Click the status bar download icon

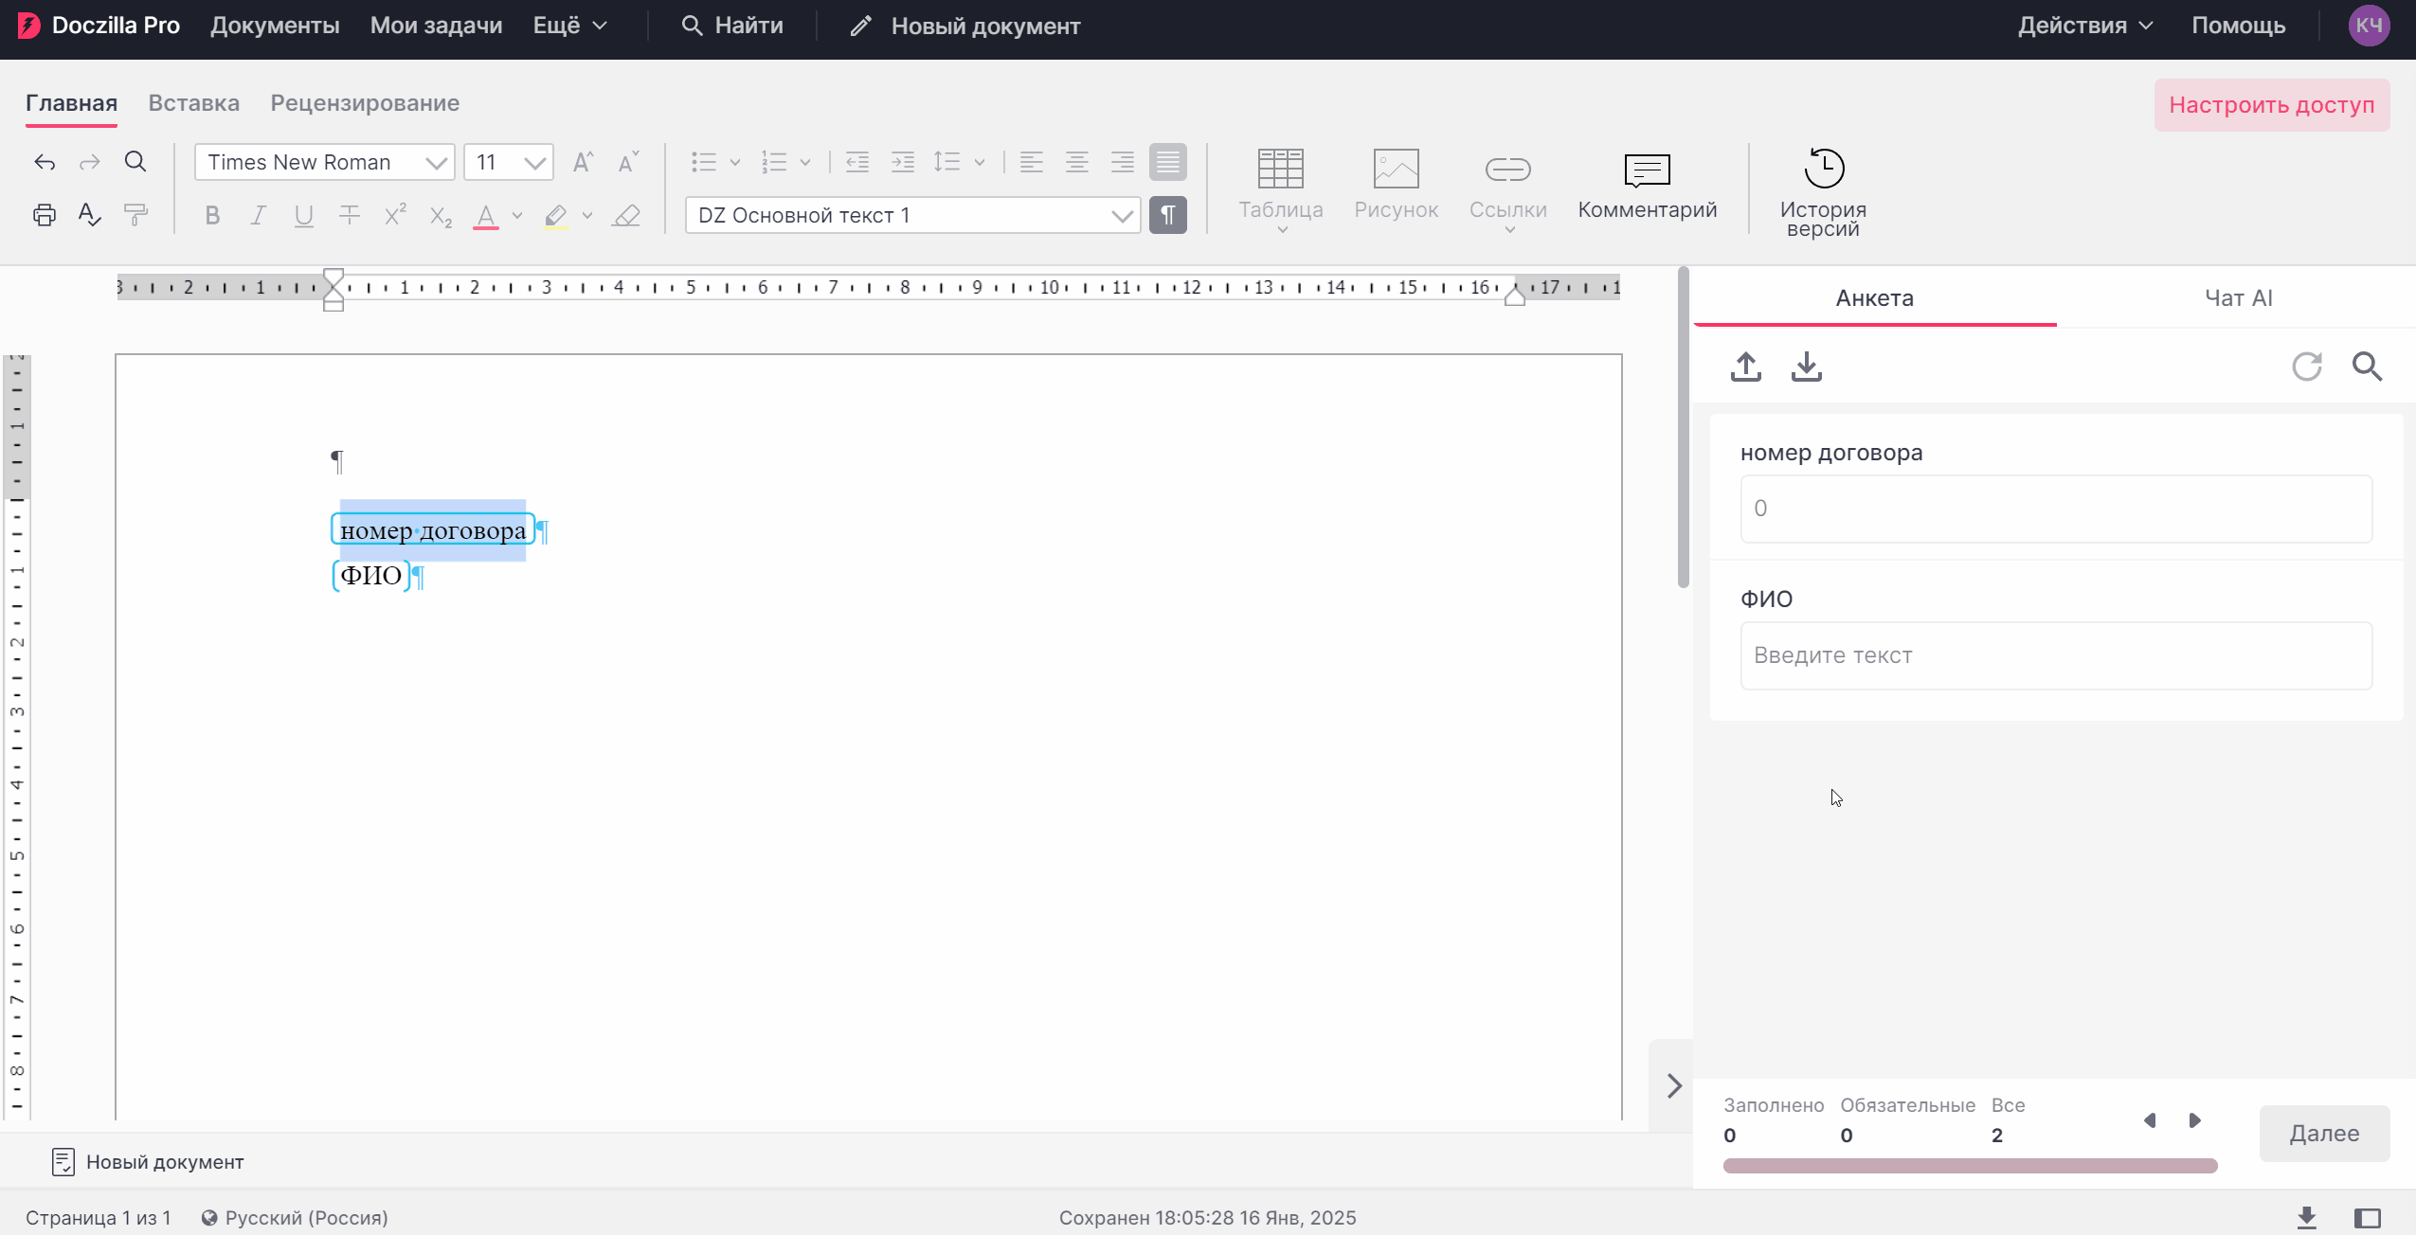(2306, 1218)
